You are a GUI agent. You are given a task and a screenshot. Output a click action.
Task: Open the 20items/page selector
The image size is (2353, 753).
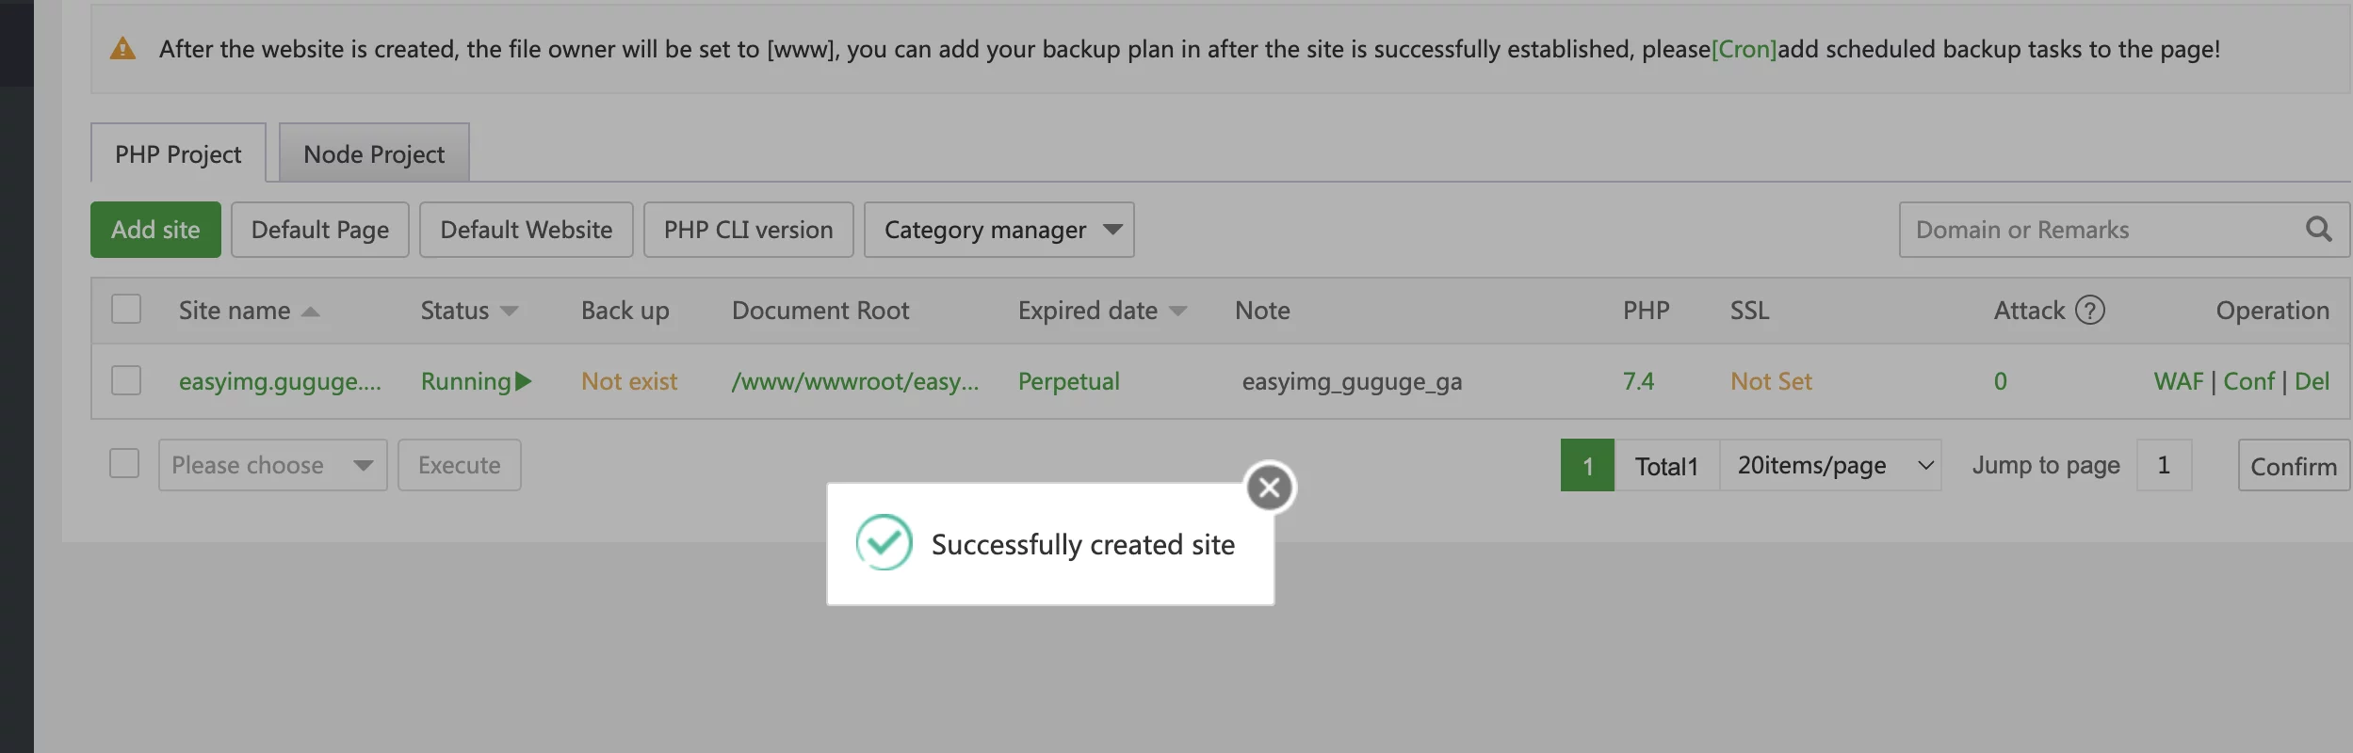(1829, 465)
